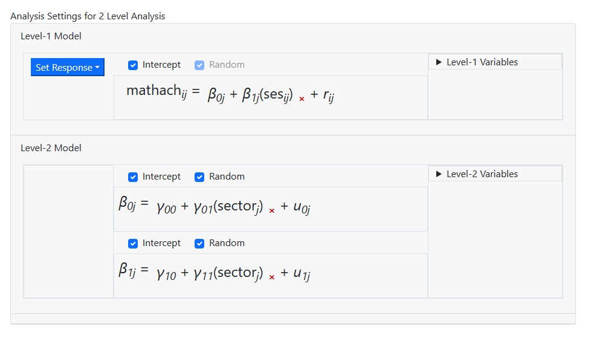Click the u0j random effect term
Image resolution: width=591 pixels, height=338 pixels.
pyautogui.click(x=302, y=207)
